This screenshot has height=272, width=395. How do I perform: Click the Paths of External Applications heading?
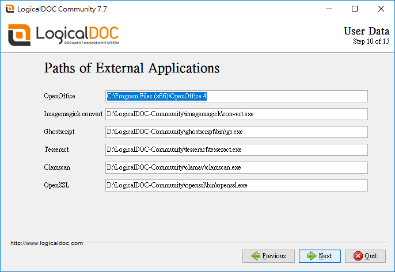[x=132, y=68]
